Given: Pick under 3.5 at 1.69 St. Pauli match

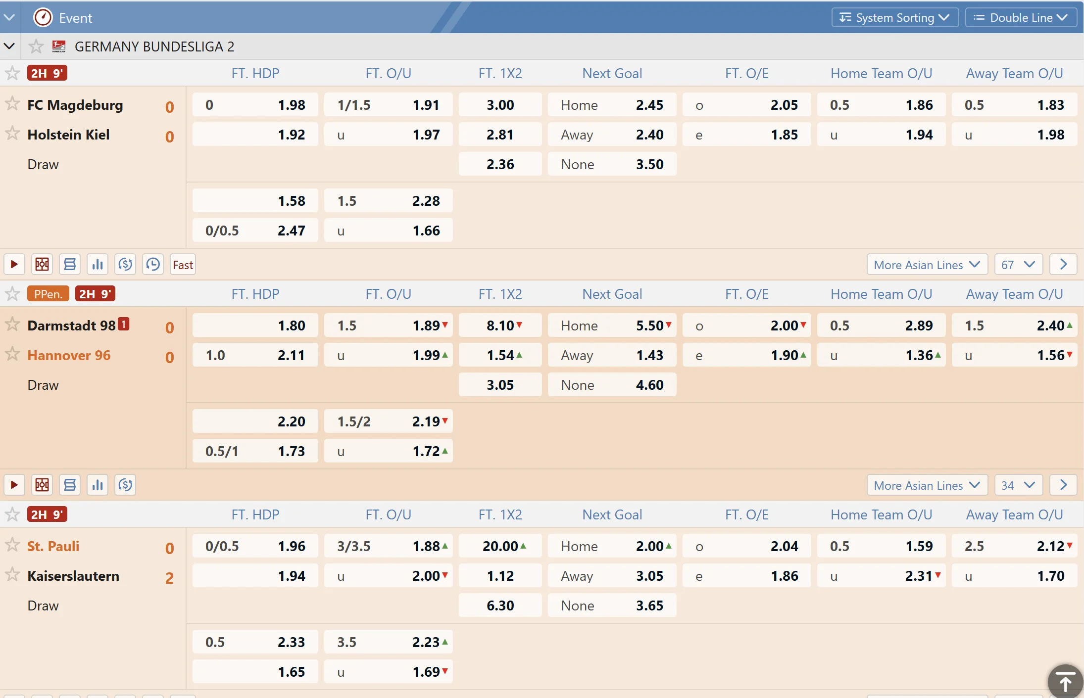Looking at the screenshot, I should click(388, 672).
